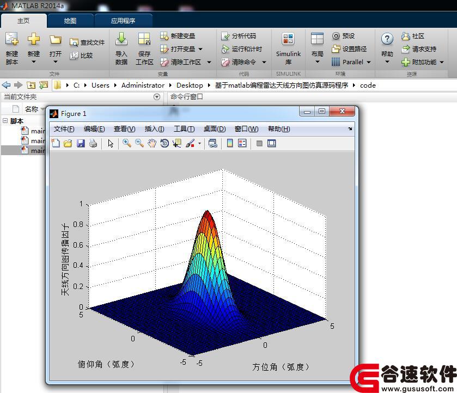Save the figure with the floppy disk icon
The height and width of the screenshot is (393, 457).
81,143
